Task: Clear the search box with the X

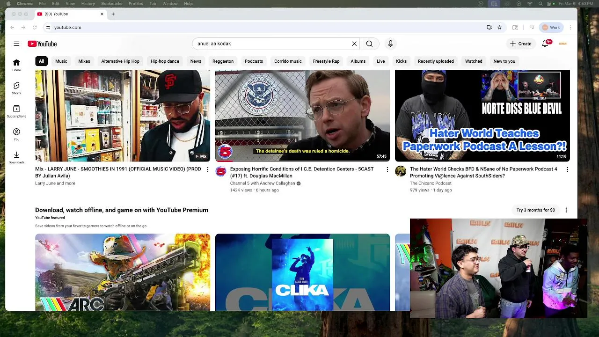Action: coord(354,44)
